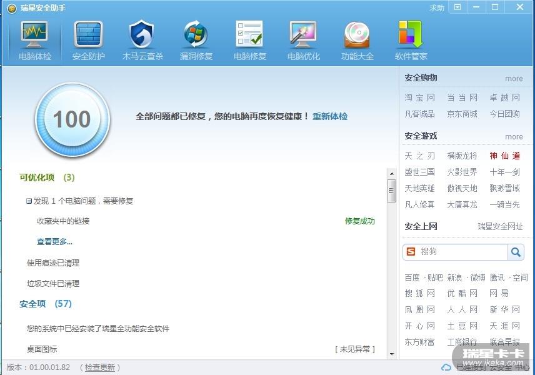Select 垃圾文件已清理 row
Image resolution: width=535 pixels, height=375 pixels.
[x=53, y=284]
